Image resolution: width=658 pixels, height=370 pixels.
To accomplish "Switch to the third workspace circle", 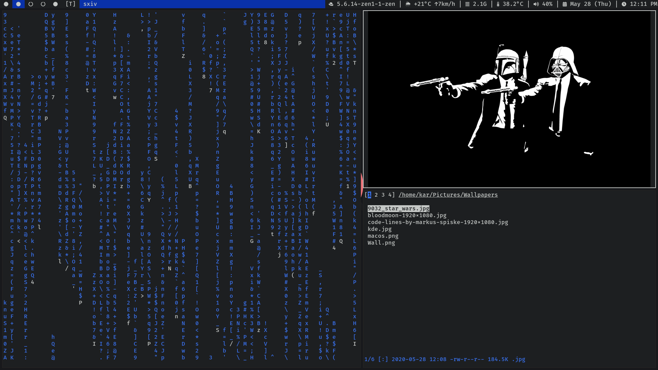I will coord(31,4).
